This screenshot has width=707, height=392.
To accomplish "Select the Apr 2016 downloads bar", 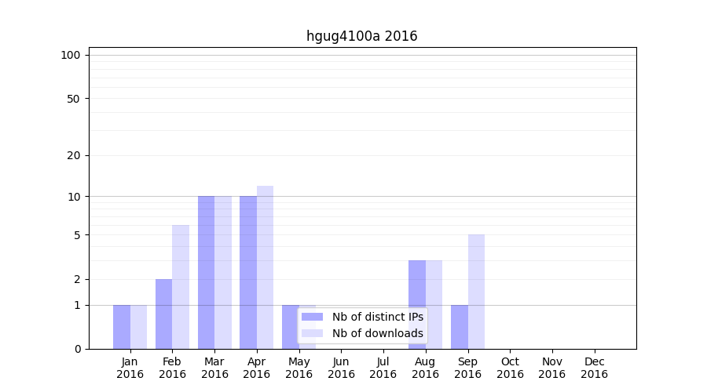I will pos(265,267).
